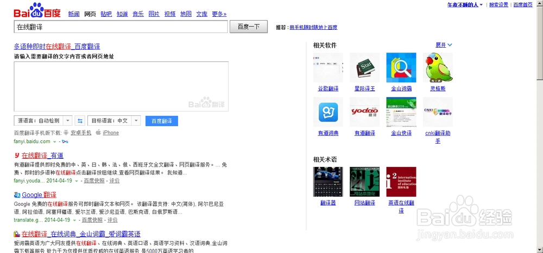Screen dimensions: 543x253
Task: Click the fanyi.baidu.com green URL text
Action: pyautogui.click(x=32, y=142)
